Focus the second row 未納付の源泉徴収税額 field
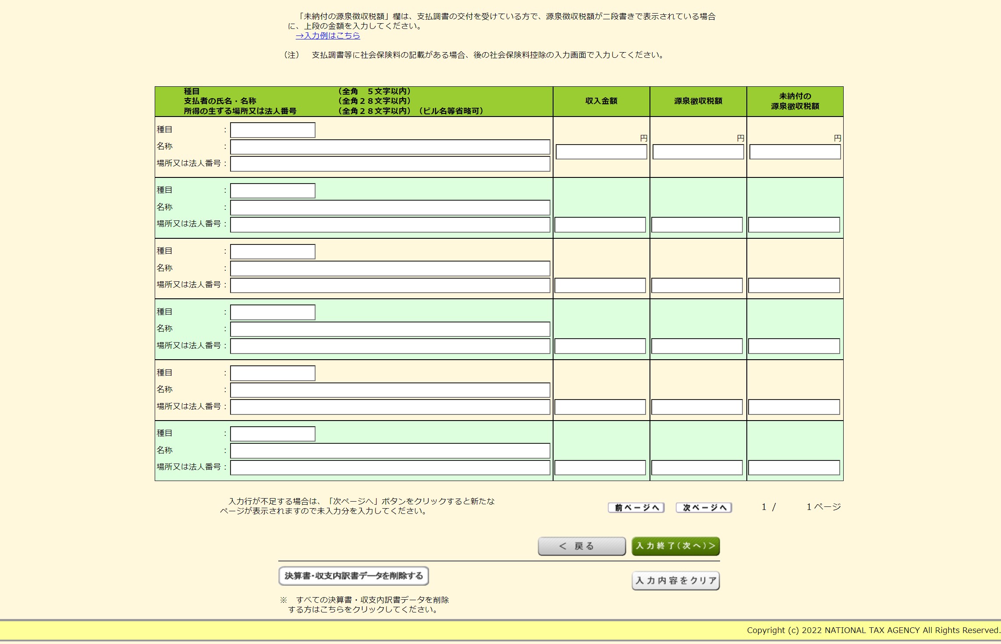The image size is (1001, 644). tap(794, 225)
